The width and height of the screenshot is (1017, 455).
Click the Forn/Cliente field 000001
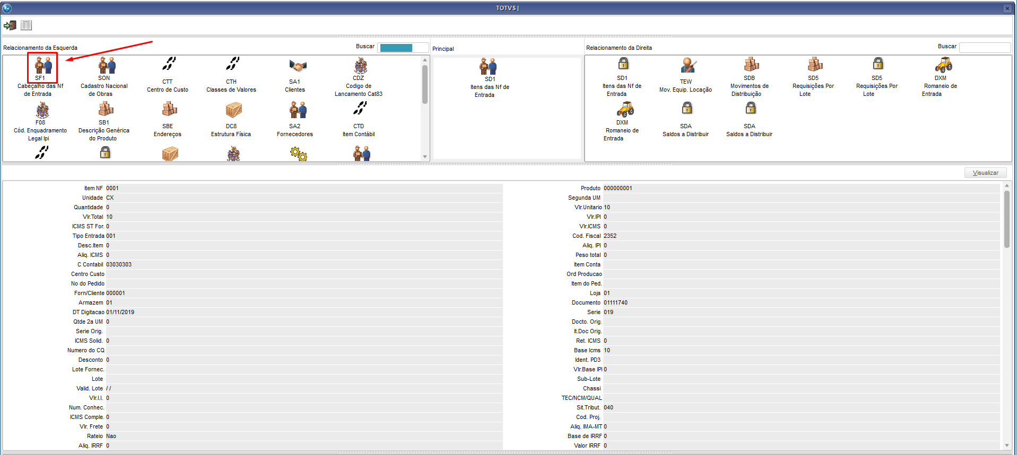[x=304, y=293]
